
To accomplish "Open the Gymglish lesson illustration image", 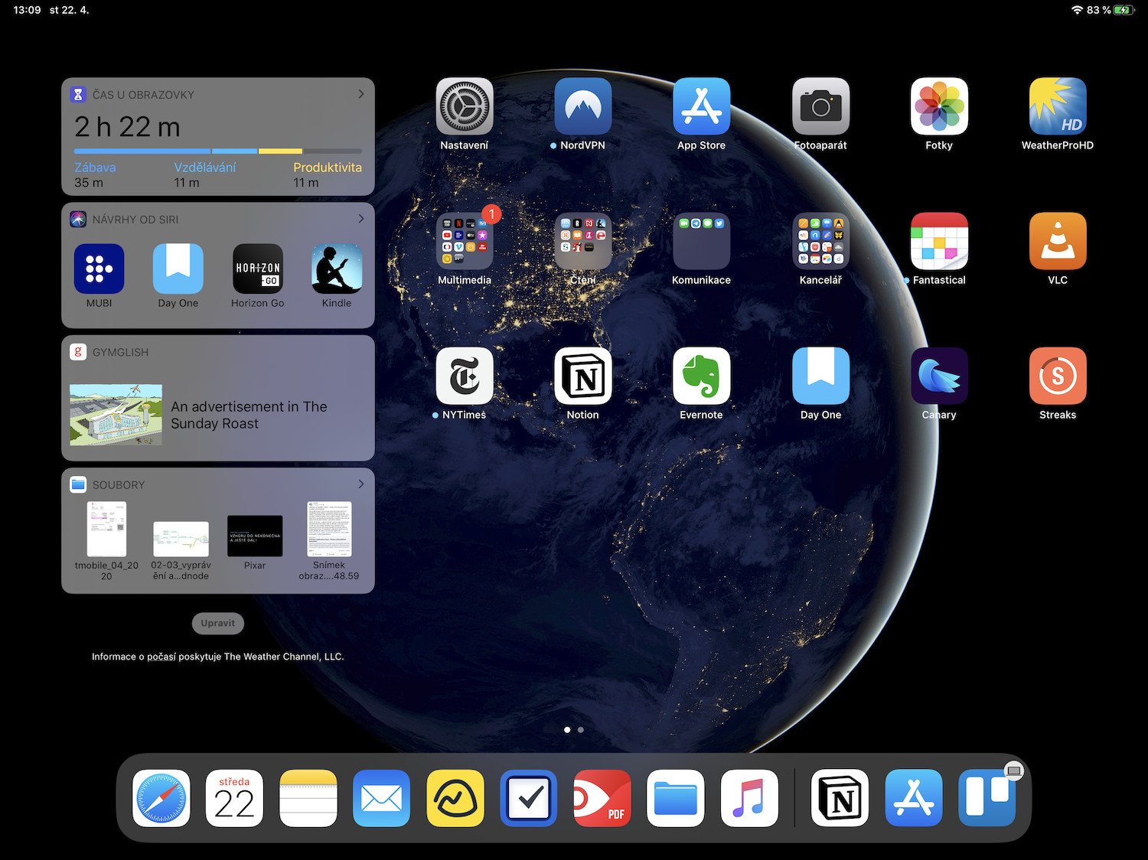I will 116,415.
